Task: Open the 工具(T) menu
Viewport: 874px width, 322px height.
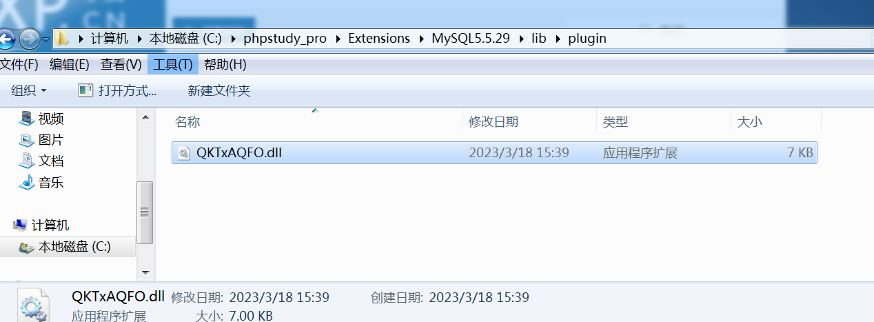Action: tap(173, 65)
